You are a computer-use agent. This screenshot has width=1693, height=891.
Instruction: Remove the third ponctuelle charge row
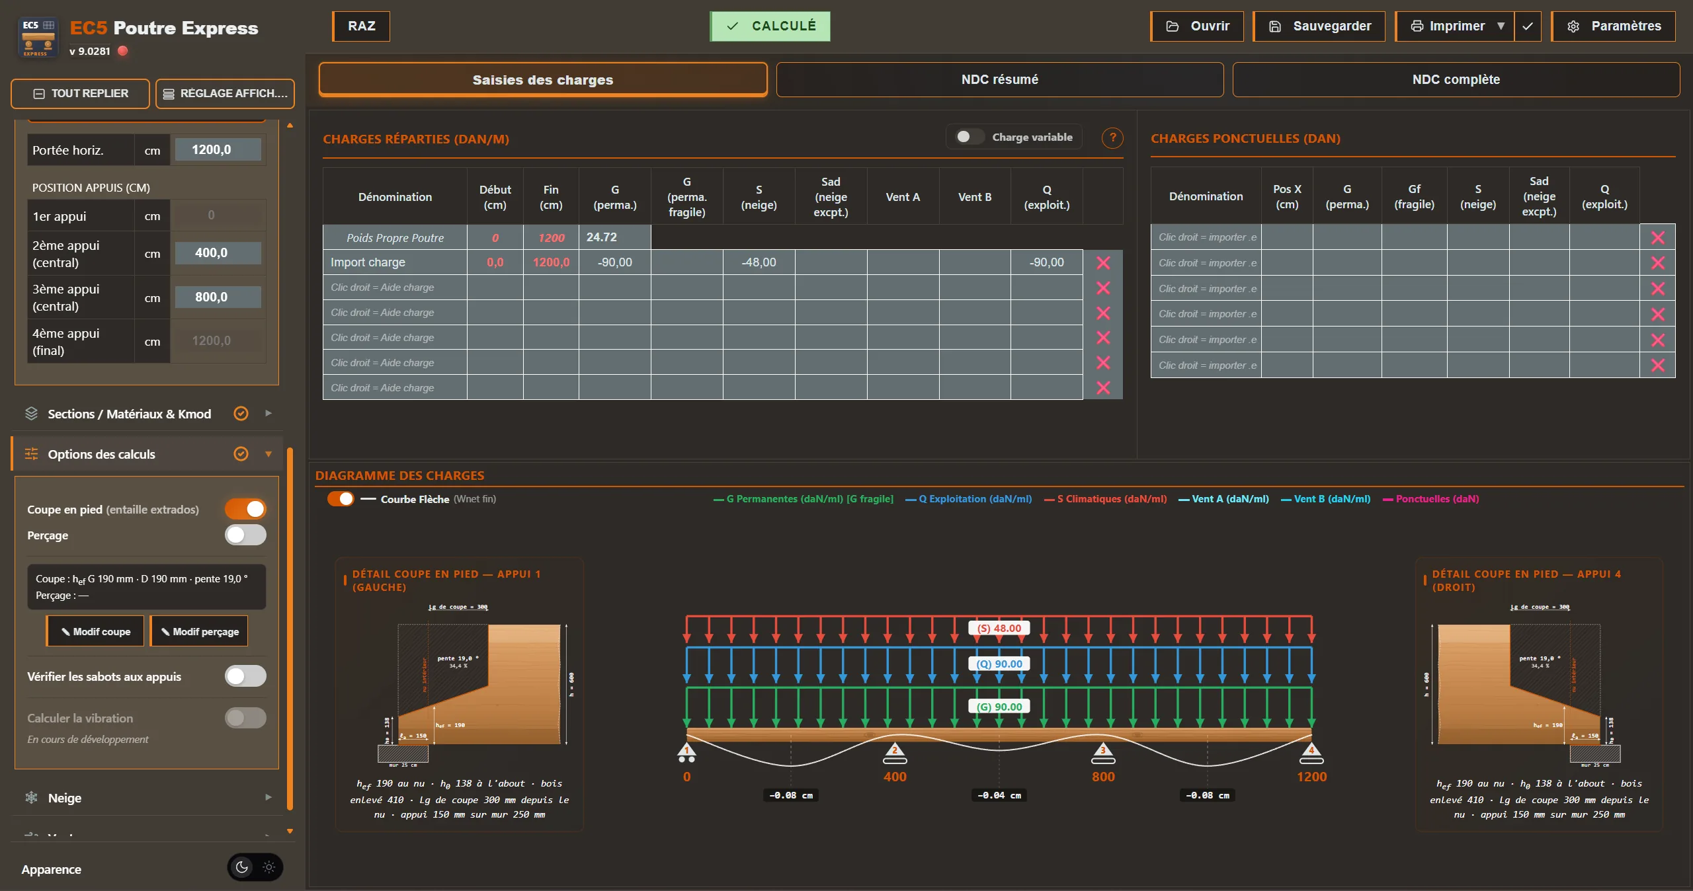coord(1657,289)
